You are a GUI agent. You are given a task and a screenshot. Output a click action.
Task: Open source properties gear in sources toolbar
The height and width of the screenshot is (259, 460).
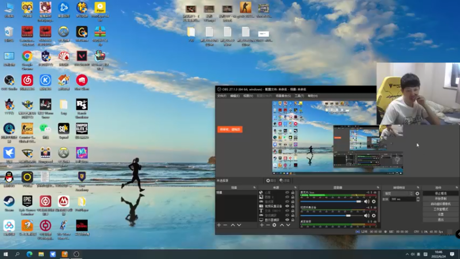274,225
